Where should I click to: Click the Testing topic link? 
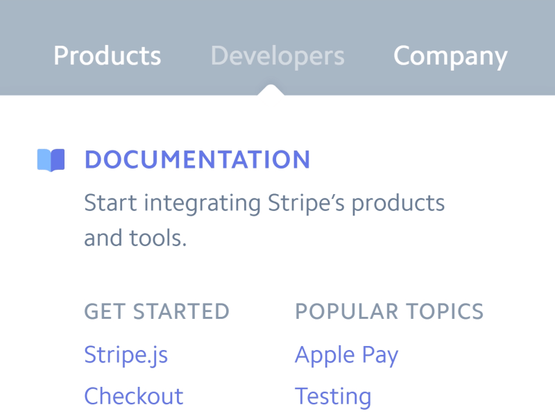[x=333, y=397]
